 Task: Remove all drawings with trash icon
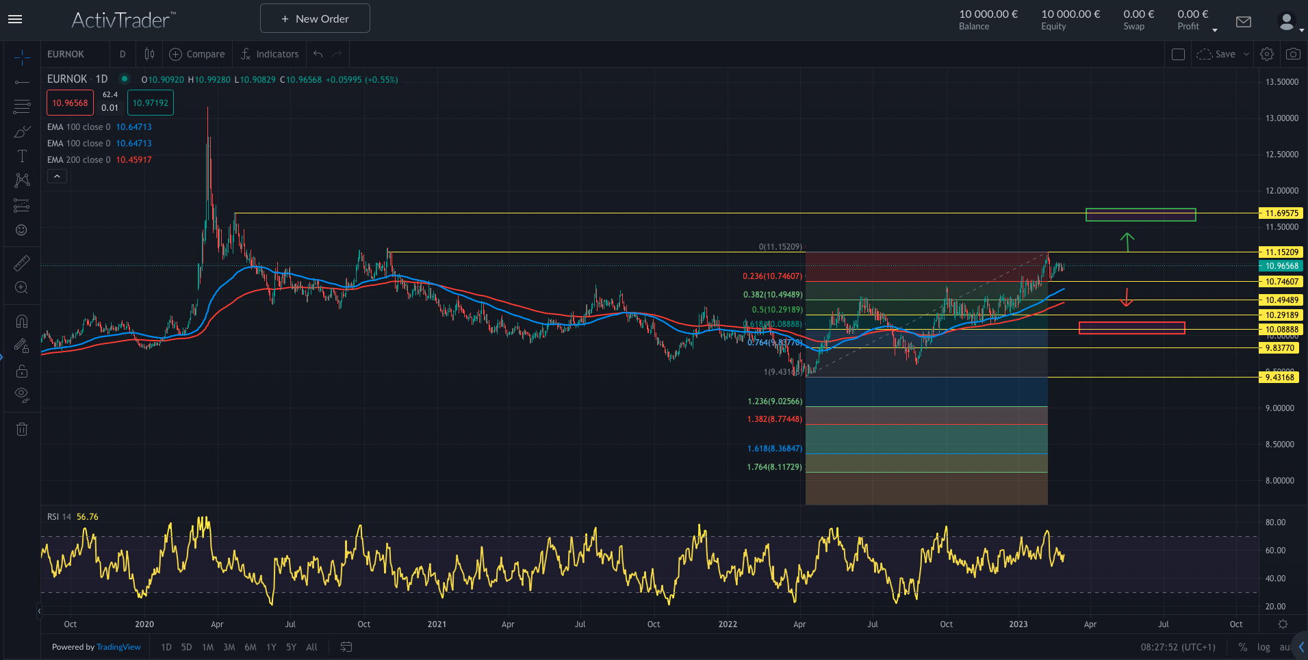21,429
